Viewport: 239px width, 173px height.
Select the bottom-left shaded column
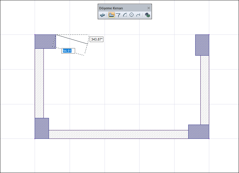(x=42, y=128)
